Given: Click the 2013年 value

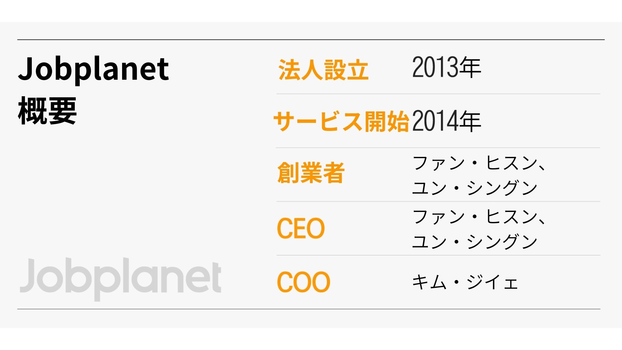Looking at the screenshot, I should pos(446,67).
